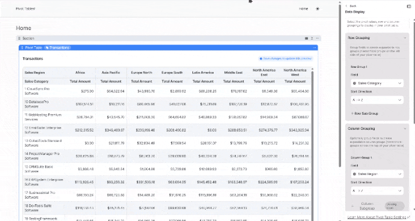Click the WebHosting Premium Services row
This screenshot has width=415, height=221.
pos(167,117)
